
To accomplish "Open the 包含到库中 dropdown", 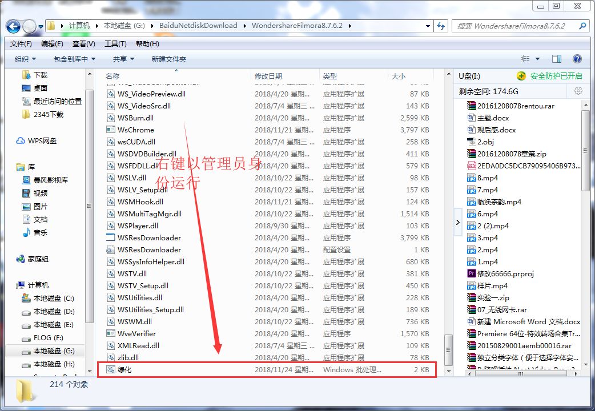I will [74, 59].
